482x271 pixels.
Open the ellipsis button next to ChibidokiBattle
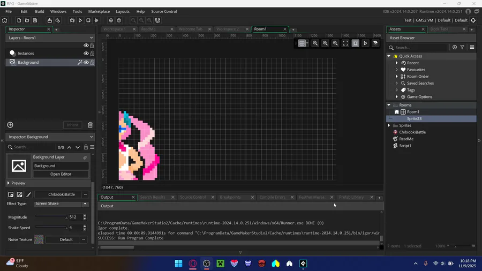coord(85,194)
